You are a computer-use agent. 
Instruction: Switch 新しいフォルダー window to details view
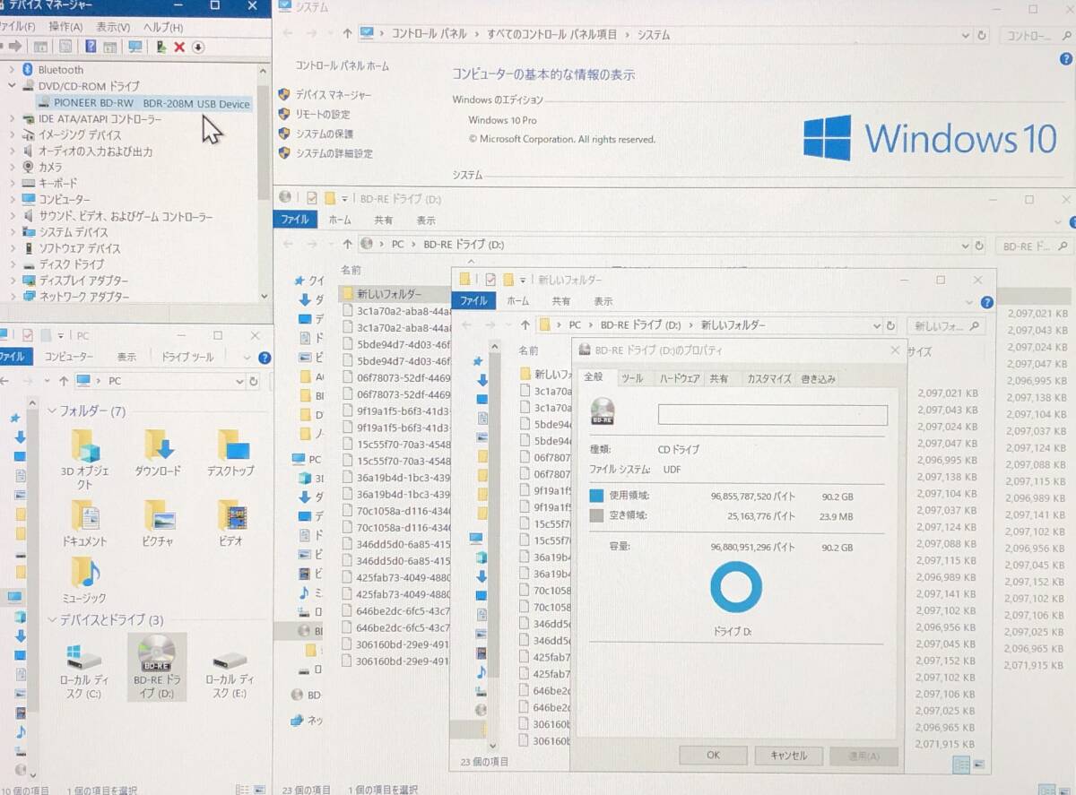[959, 765]
